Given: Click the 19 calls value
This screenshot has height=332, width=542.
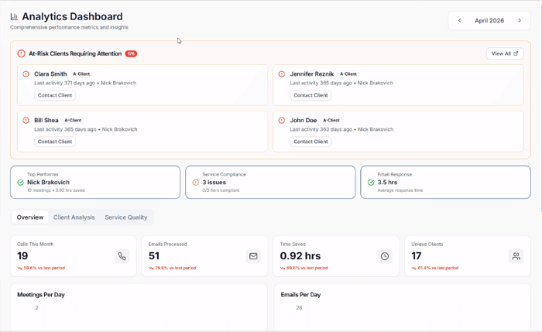Looking at the screenshot, I should (x=22, y=256).
